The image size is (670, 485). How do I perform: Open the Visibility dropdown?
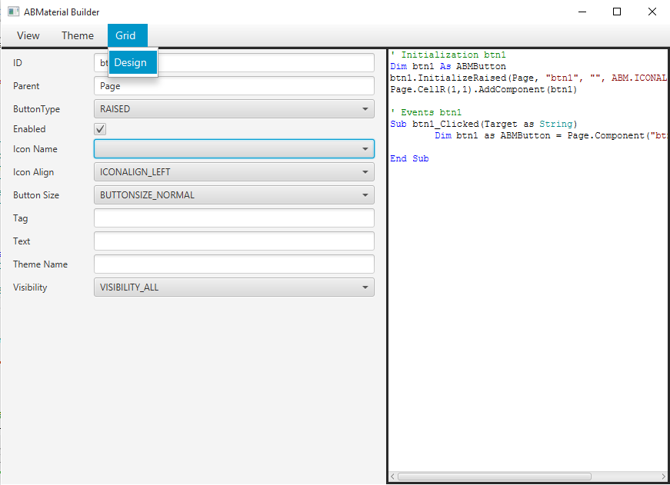(x=234, y=287)
